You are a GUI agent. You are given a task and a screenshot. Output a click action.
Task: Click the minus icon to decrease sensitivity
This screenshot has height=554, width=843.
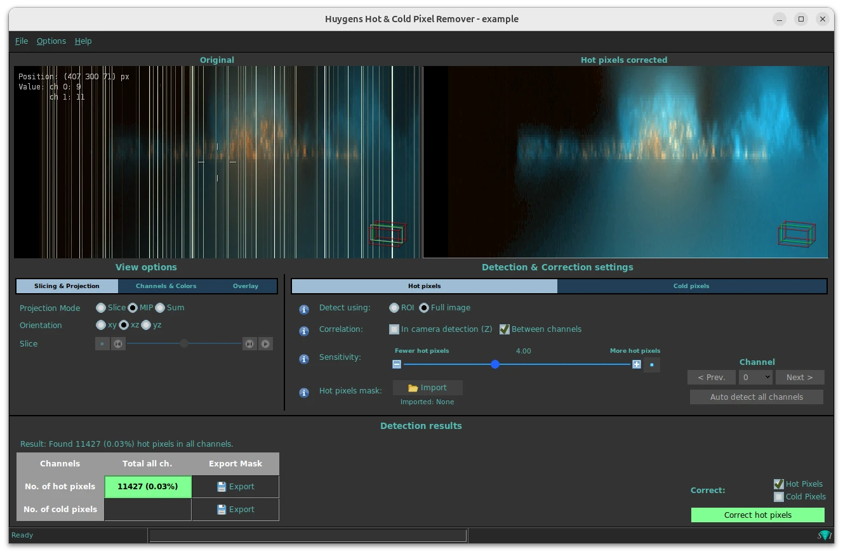[x=397, y=364]
